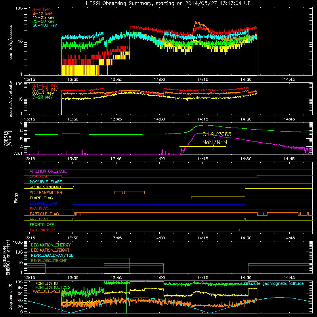Click the BAD_PACKETS flag label
Screen dimensions: 317x317
pos(43,230)
